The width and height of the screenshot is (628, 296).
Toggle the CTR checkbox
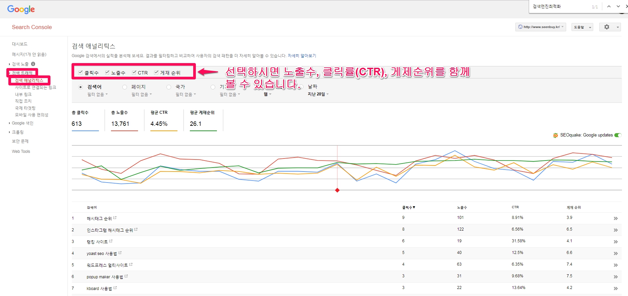134,72
